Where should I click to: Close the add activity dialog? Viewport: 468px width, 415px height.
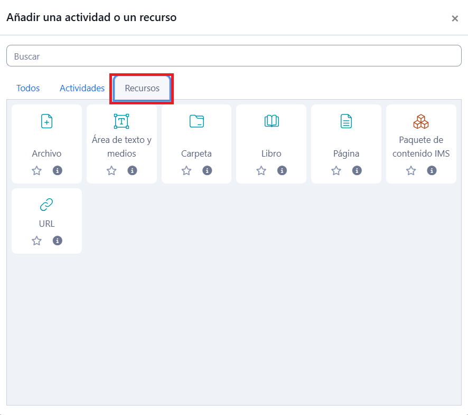454,18
